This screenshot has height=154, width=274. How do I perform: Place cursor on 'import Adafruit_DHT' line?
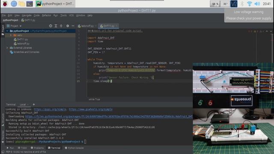pyautogui.click(x=101, y=38)
